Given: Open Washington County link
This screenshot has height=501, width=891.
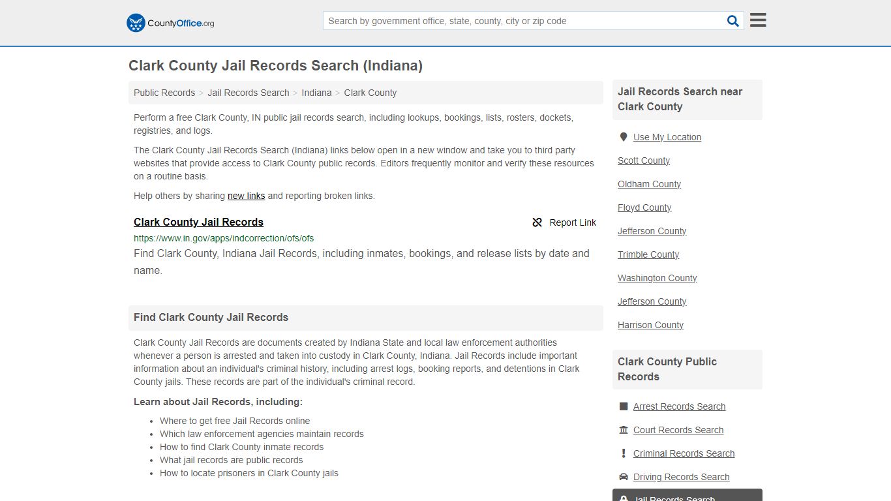Looking at the screenshot, I should (x=657, y=278).
